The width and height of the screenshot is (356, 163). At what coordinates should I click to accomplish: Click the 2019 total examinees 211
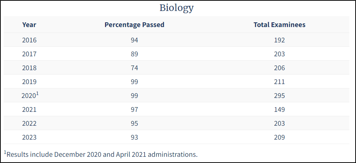[280, 82]
